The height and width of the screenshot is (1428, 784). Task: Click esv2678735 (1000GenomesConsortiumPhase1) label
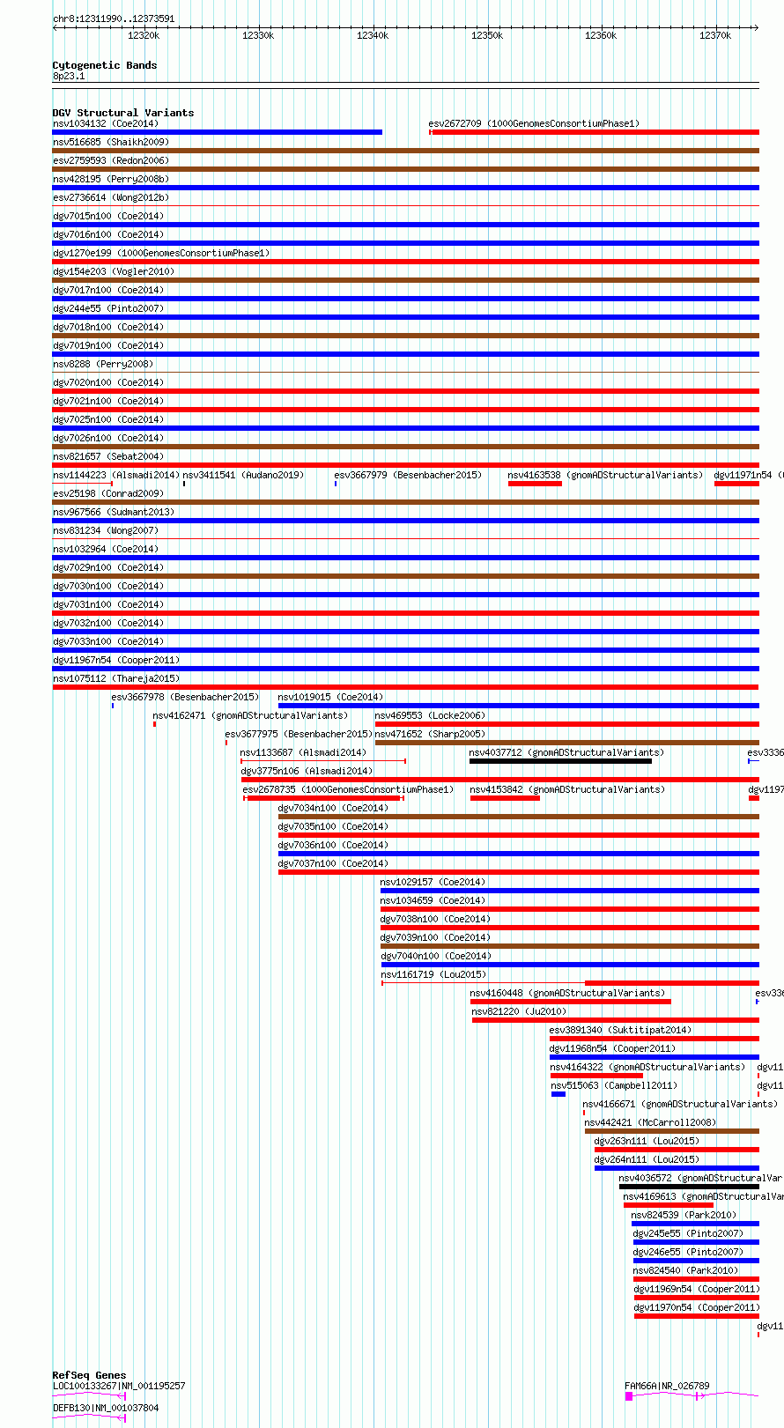point(349,789)
